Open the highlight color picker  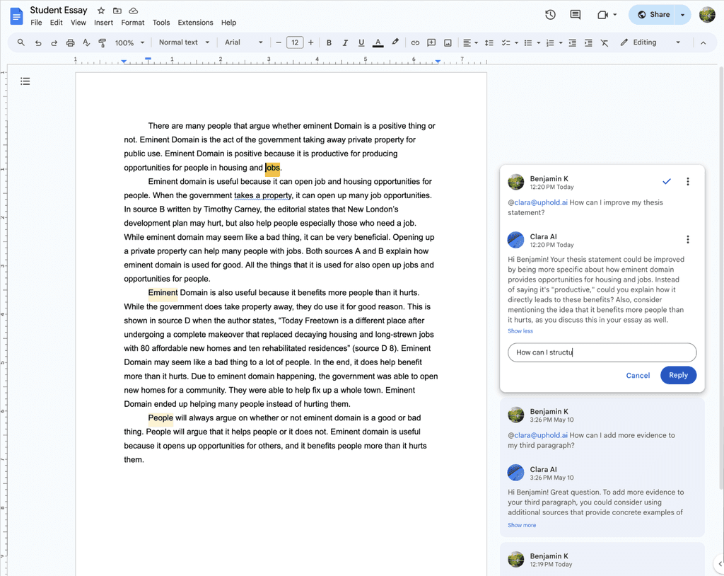(x=395, y=42)
